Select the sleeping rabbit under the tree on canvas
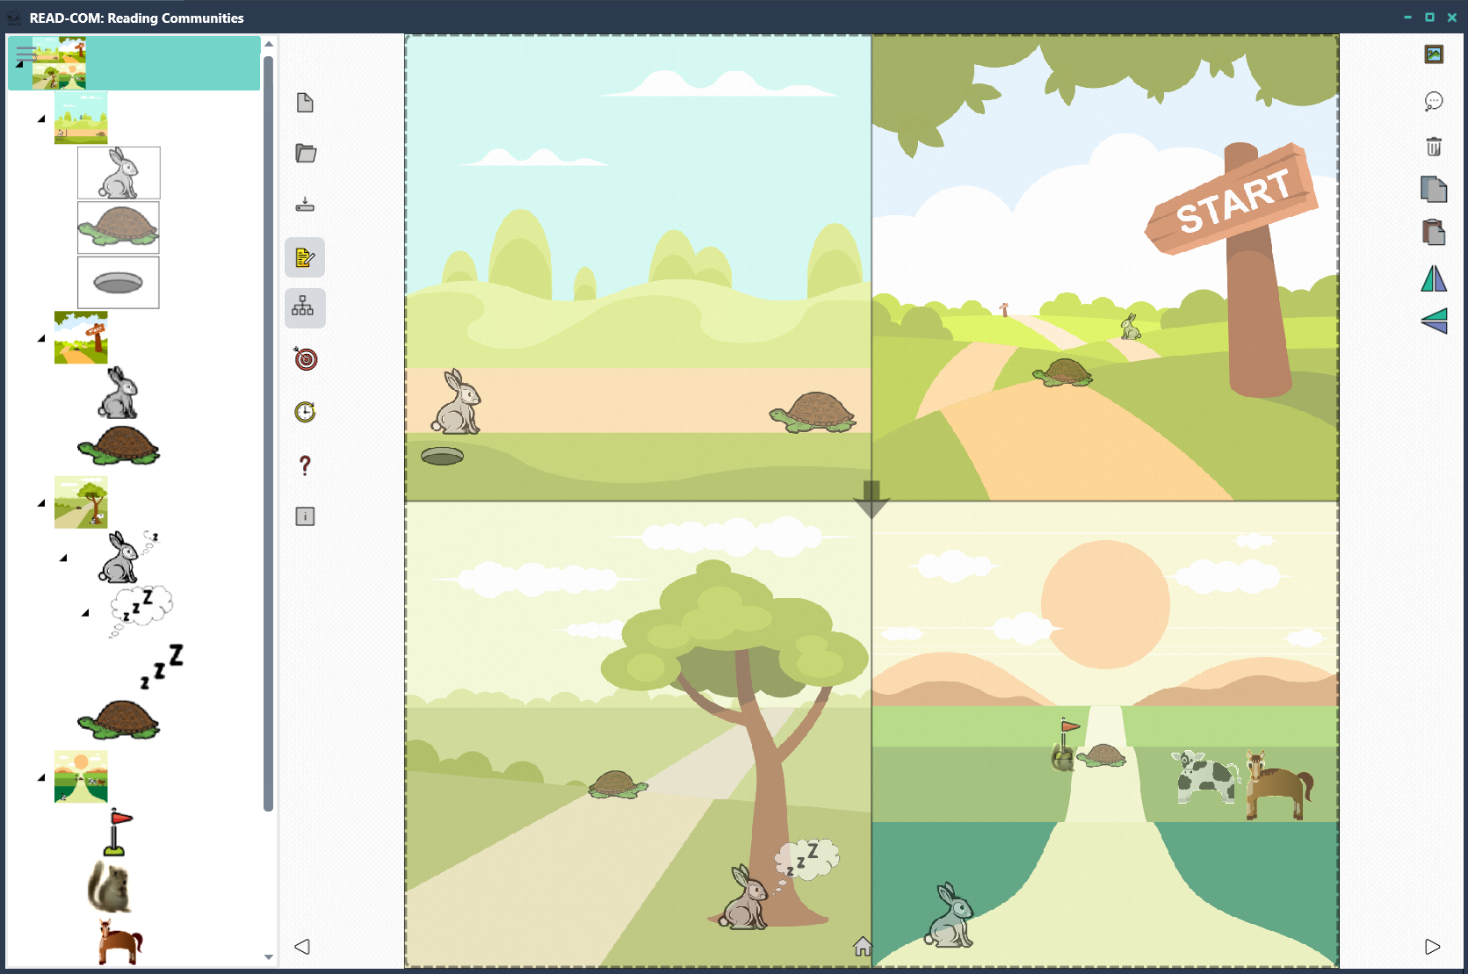 [x=744, y=898]
